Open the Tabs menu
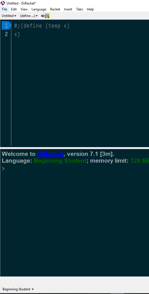The height and width of the screenshot is (294, 149). (x=79, y=9)
